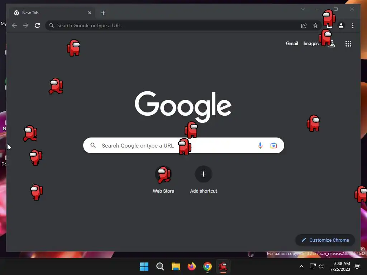
Task: Select the red crewmate app in taskbar
Action: (x=223, y=266)
